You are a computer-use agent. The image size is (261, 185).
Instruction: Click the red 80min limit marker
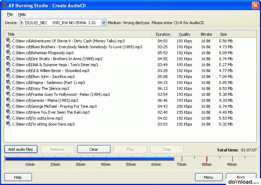[207, 161]
